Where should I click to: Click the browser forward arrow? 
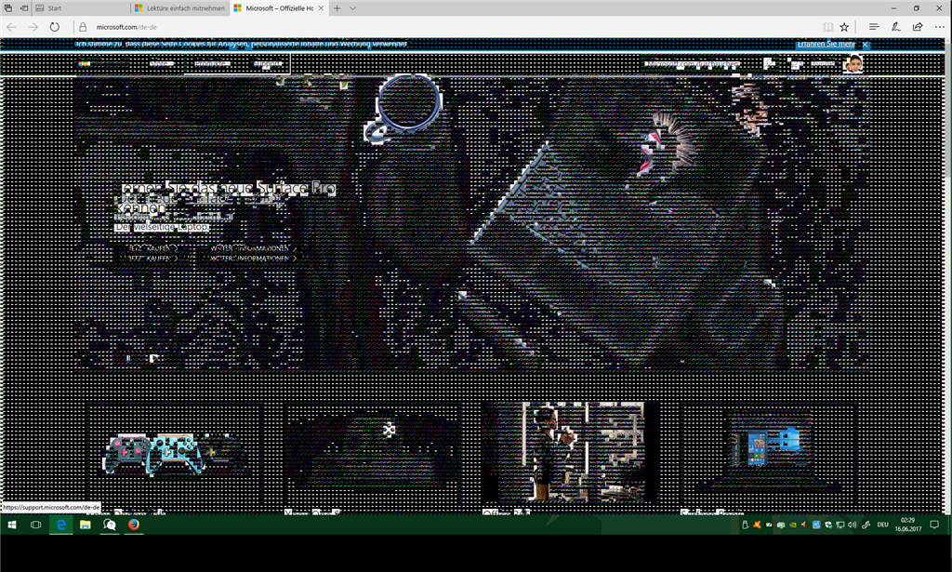point(33,27)
